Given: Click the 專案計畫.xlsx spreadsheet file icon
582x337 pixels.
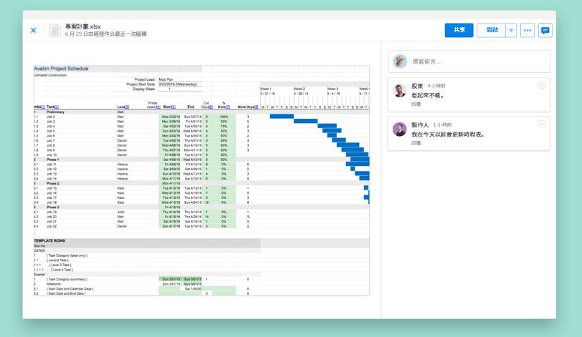Looking at the screenshot, I should click(x=55, y=30).
